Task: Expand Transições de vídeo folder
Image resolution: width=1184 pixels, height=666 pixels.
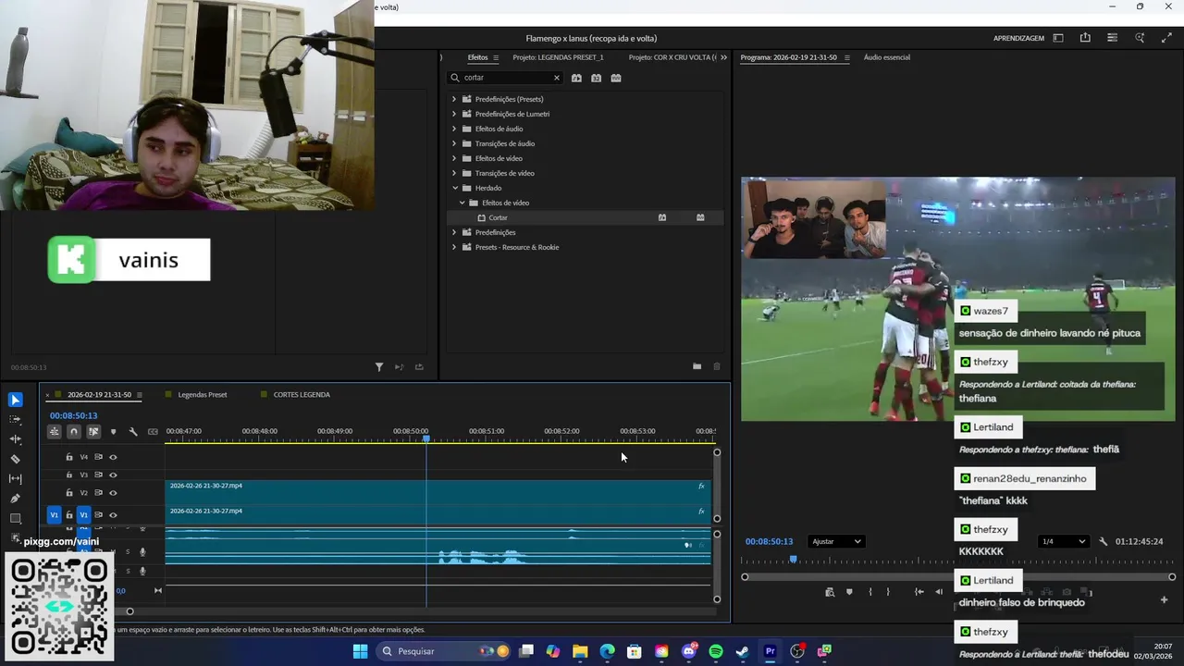Action: click(x=454, y=173)
